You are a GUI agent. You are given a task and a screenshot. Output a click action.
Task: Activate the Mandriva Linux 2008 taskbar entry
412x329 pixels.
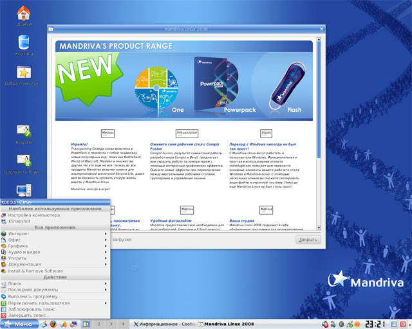coord(226,325)
